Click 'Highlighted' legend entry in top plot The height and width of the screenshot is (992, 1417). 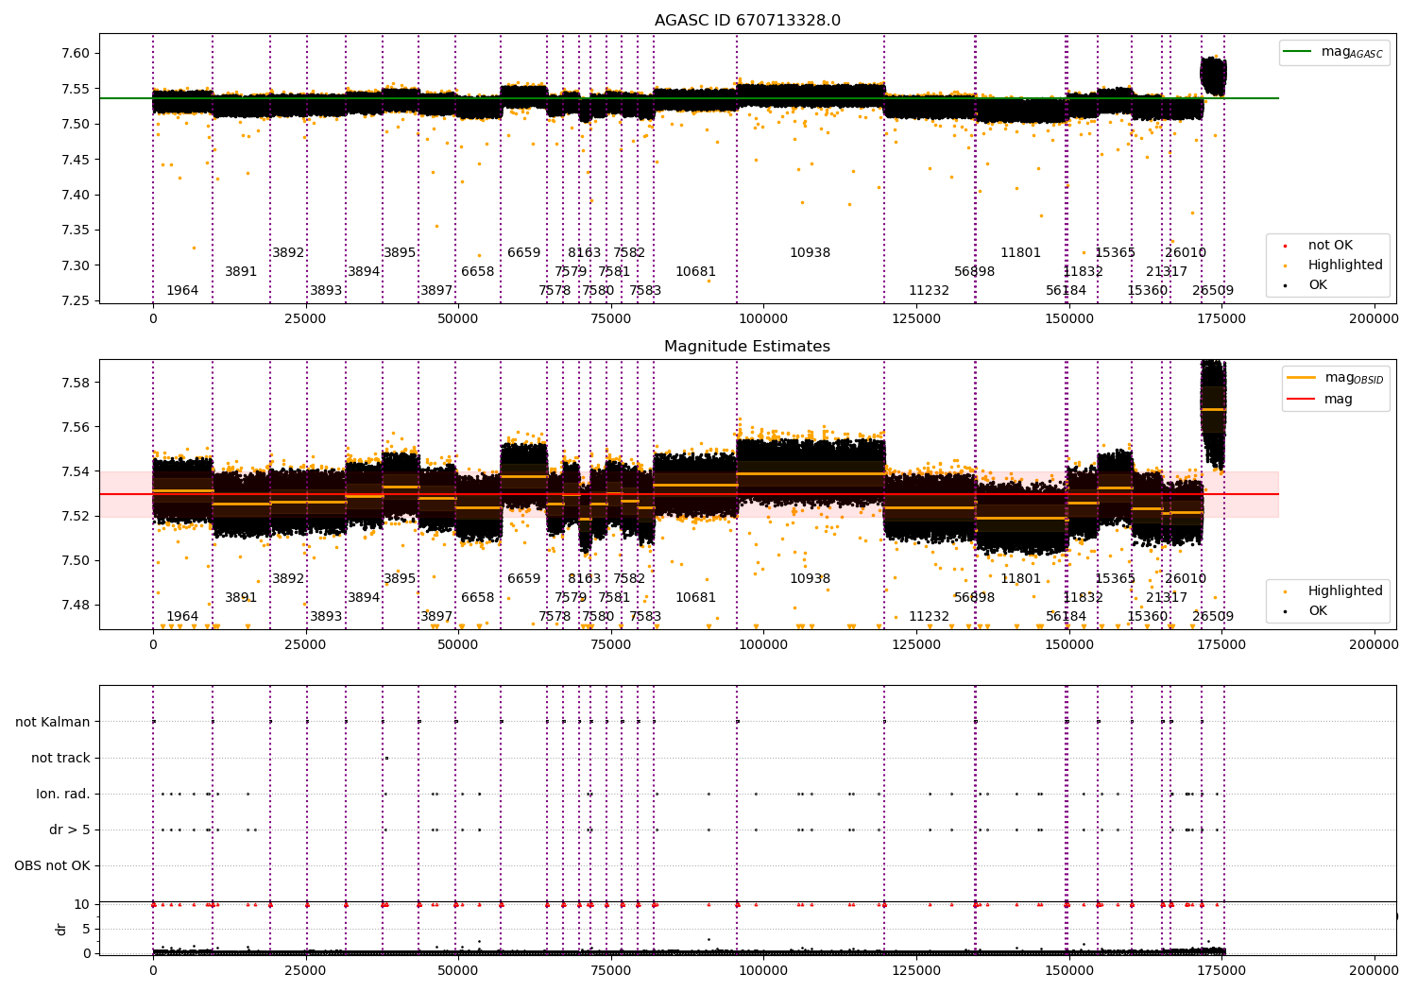click(x=1345, y=265)
